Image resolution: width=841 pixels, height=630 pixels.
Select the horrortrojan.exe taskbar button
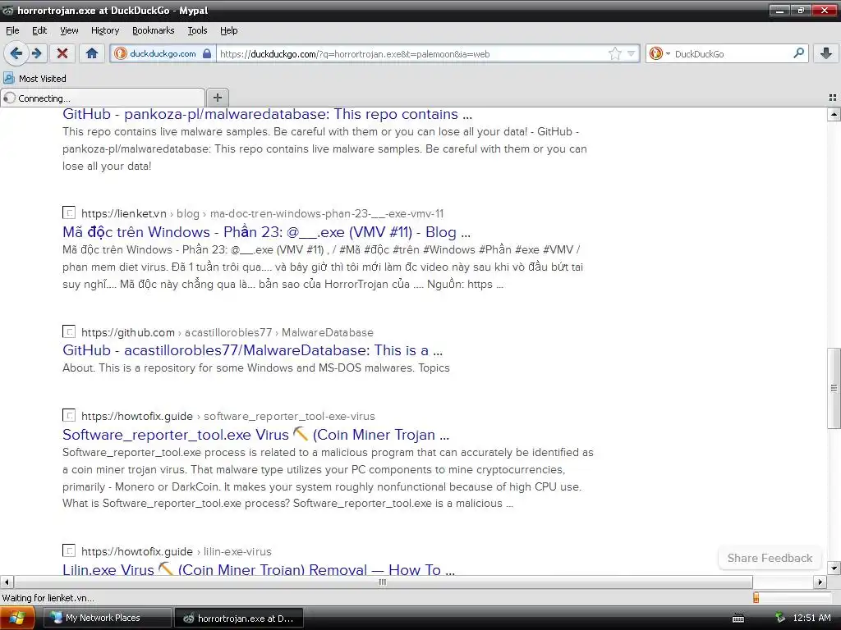[x=239, y=619]
